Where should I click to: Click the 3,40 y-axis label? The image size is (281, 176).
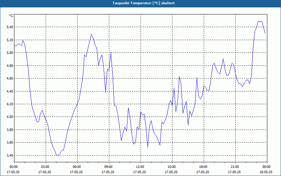10,155
